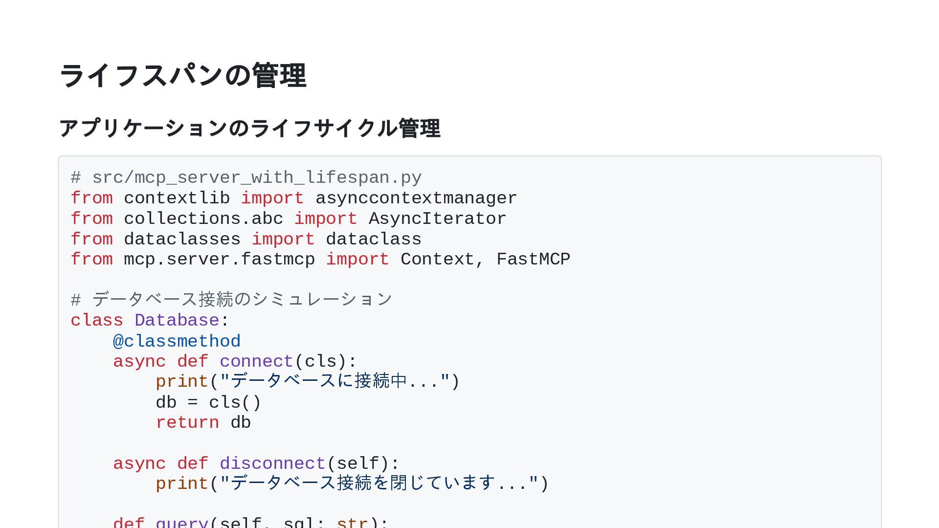Click the Database class name
Viewport: 939px width, 528px height.
point(177,320)
